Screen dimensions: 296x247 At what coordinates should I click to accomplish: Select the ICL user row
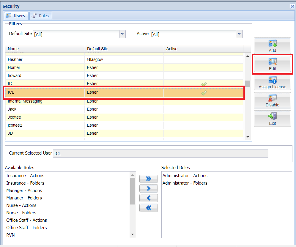(124, 92)
